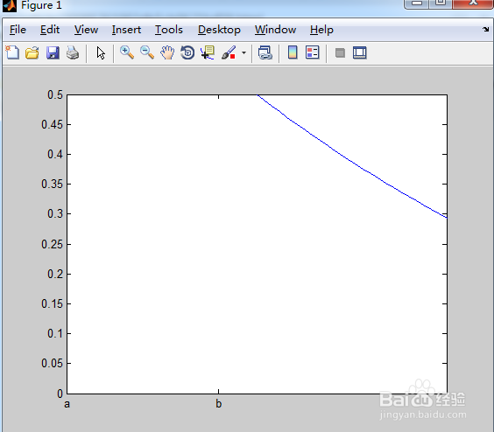494x432 pixels.
Task: Click the Show Plot Tools icon
Action: point(359,52)
